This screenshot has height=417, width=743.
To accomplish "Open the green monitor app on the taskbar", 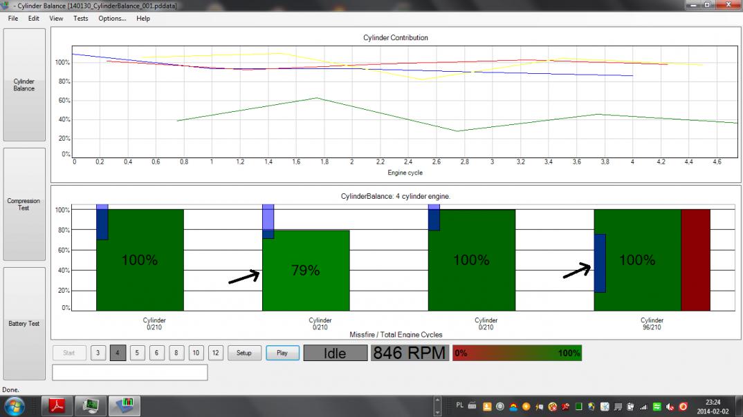I will tap(91, 406).
